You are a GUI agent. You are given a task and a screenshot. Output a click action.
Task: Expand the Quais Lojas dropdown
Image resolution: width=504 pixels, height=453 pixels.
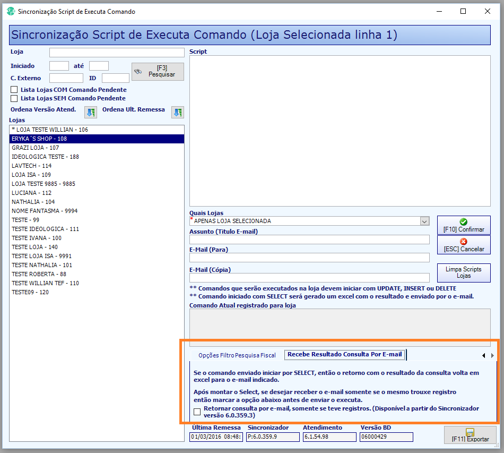point(424,221)
